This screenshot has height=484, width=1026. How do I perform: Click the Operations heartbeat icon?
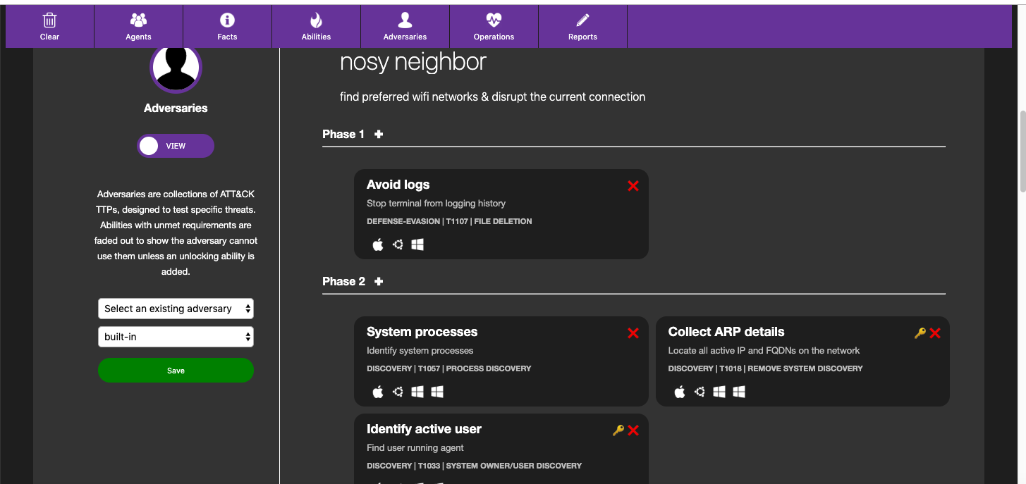point(494,20)
